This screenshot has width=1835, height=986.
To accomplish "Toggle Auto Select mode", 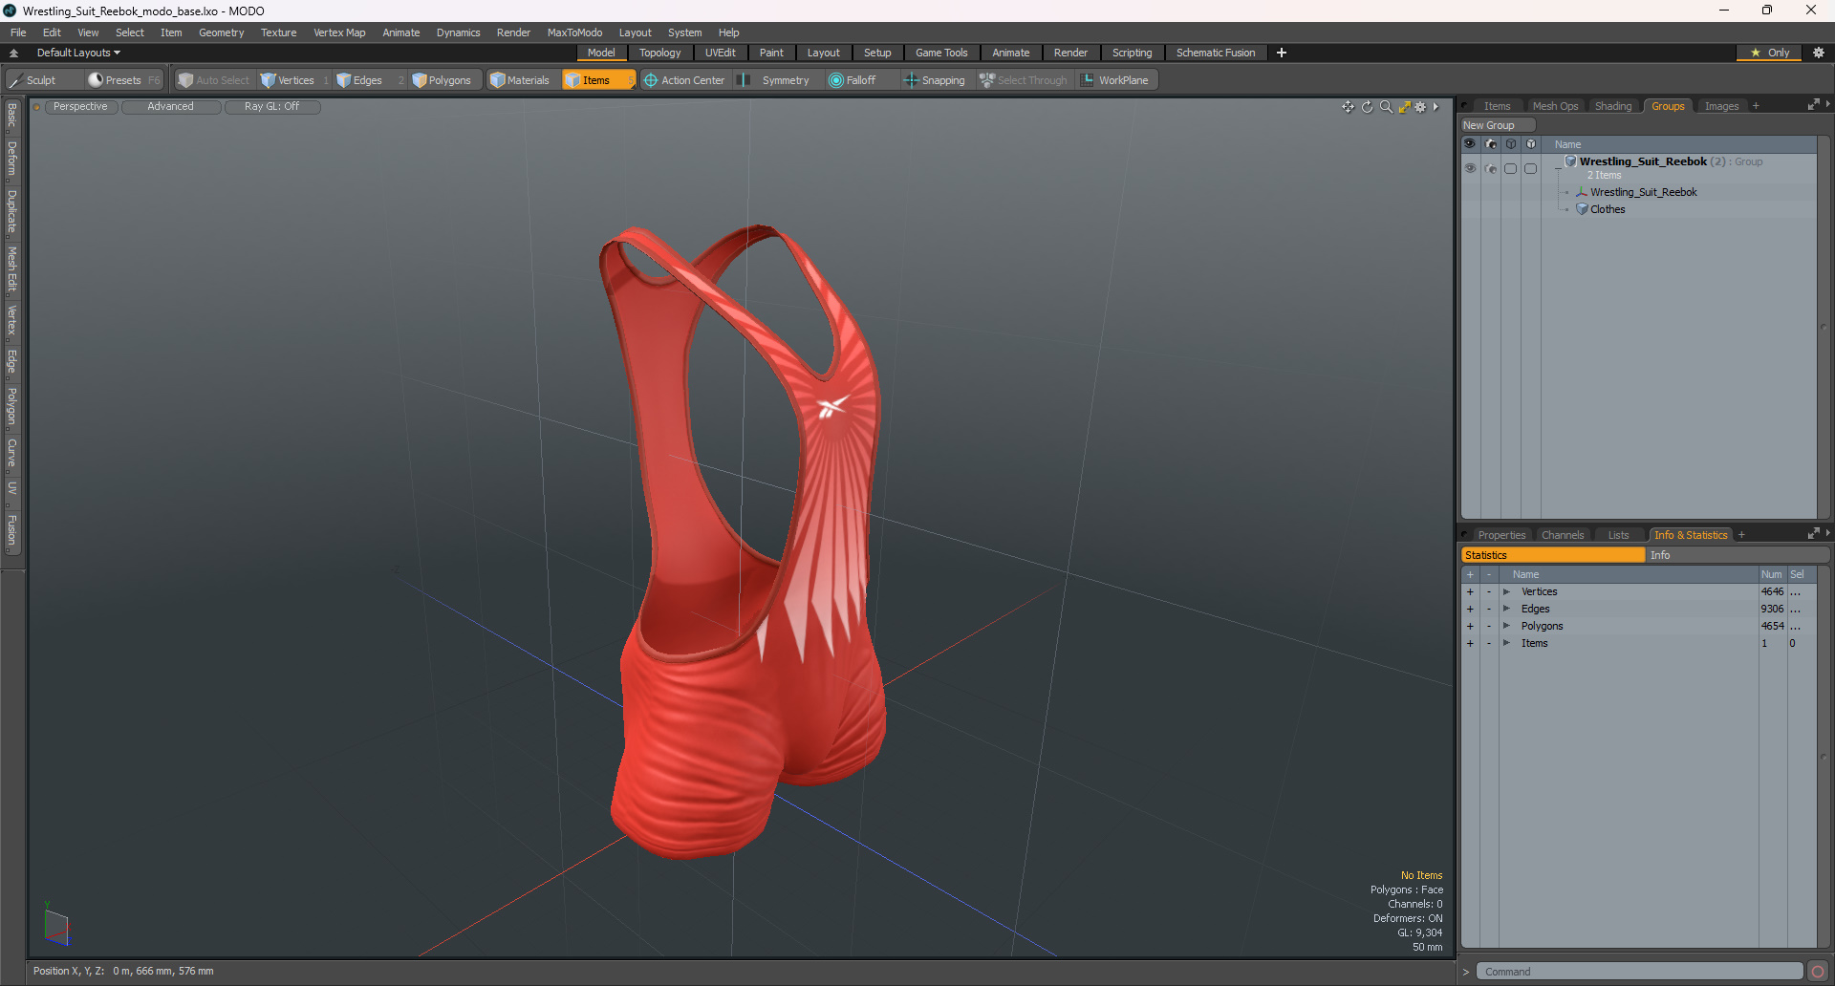I will 214,80.
